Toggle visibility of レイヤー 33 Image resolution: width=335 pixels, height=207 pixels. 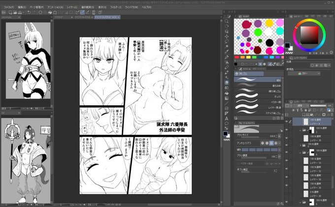[x=287, y=161]
